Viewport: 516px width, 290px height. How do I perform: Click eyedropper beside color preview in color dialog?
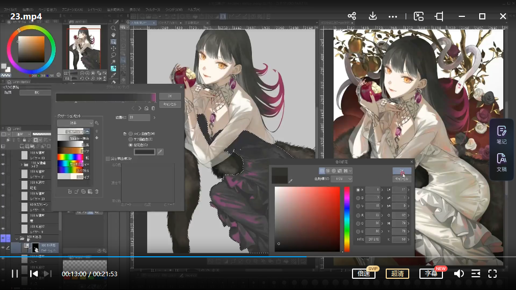(x=290, y=181)
